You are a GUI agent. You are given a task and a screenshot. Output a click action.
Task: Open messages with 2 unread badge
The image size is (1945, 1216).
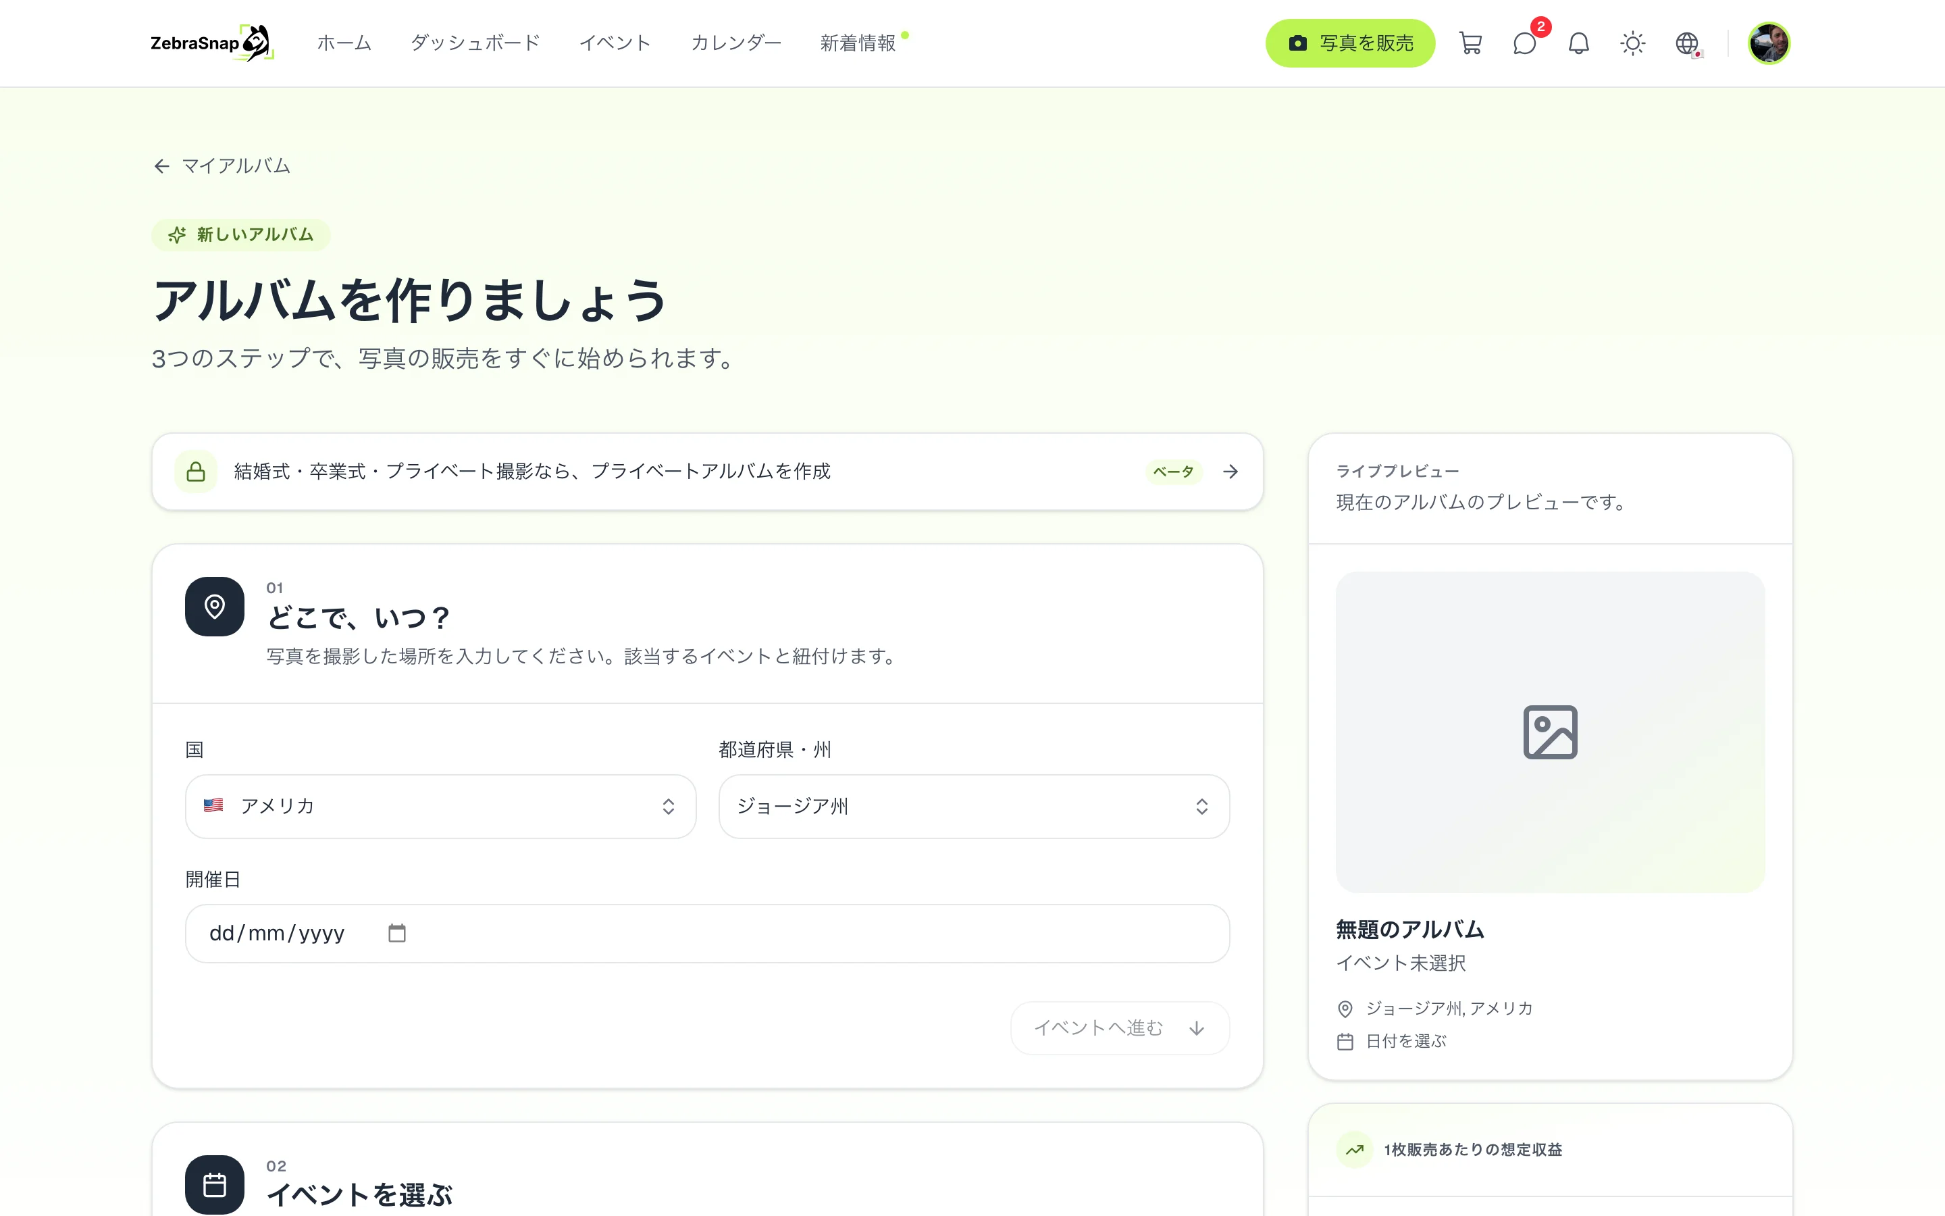coord(1525,43)
